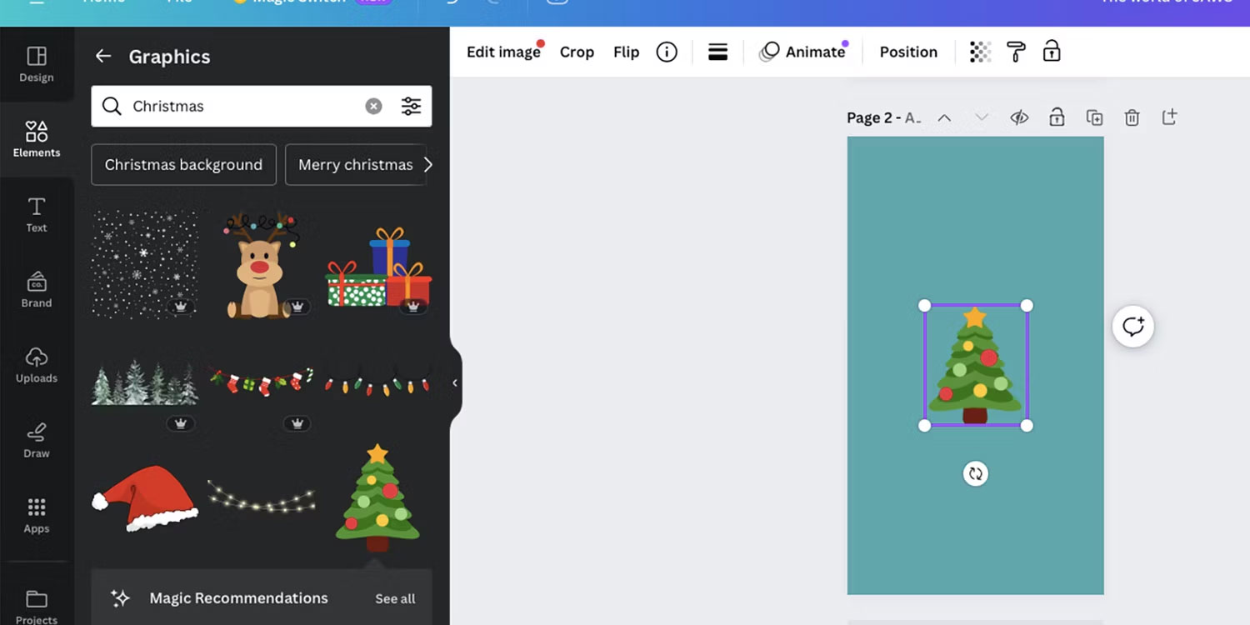Open search filter options for graphics
The height and width of the screenshot is (625, 1250).
(x=411, y=106)
